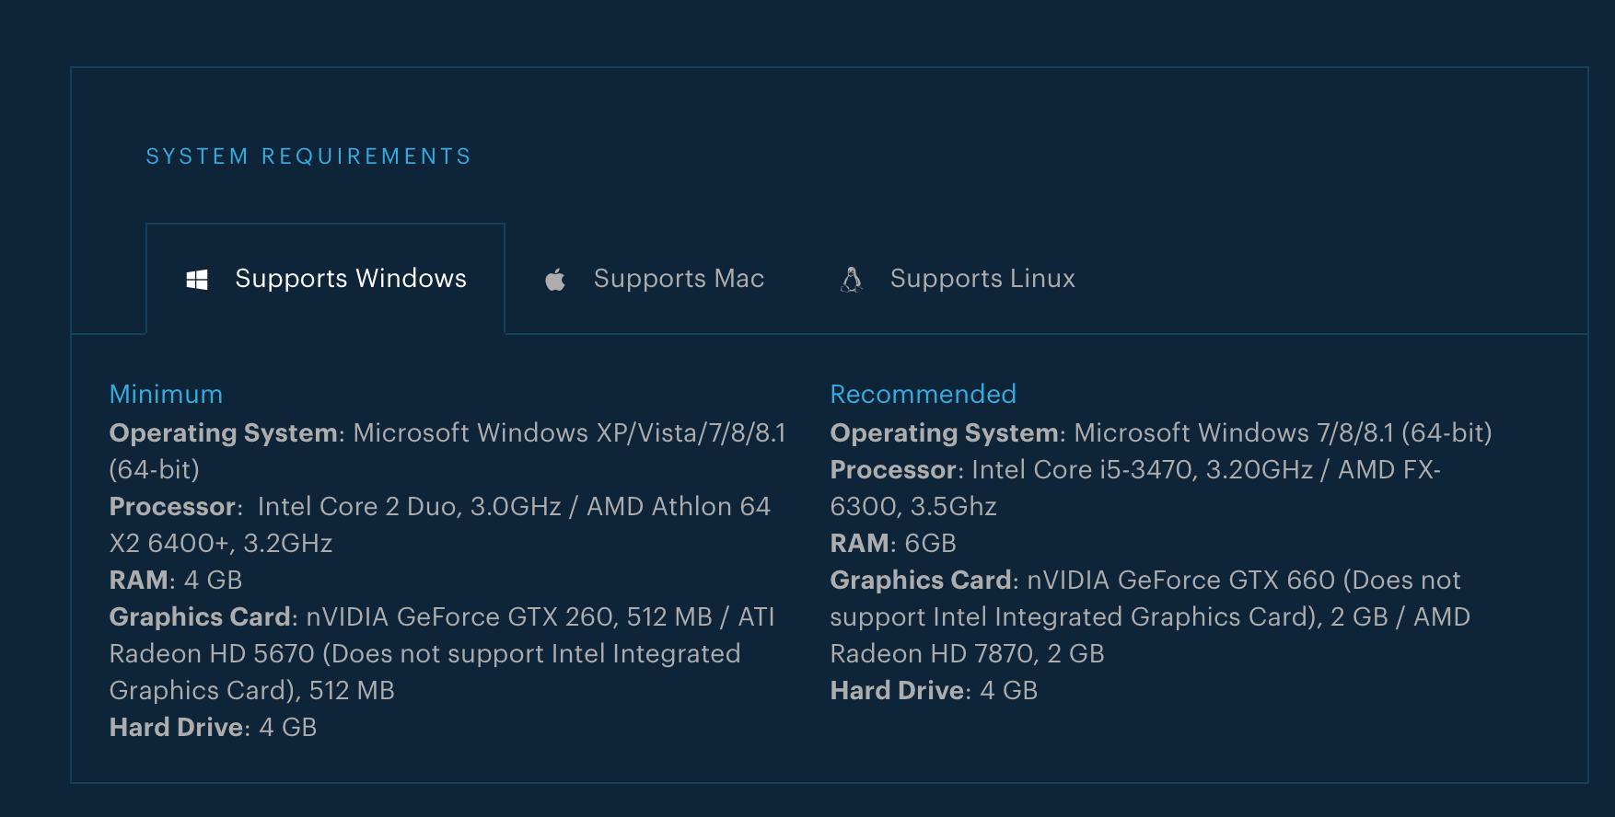The image size is (1615, 817).
Task: Click the Radeon HD 5670 line
Action: [424, 653]
